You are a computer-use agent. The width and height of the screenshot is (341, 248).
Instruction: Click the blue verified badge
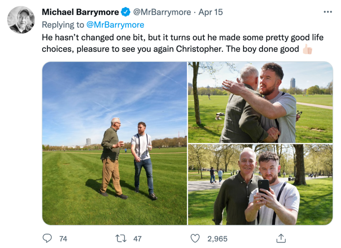tap(125, 12)
